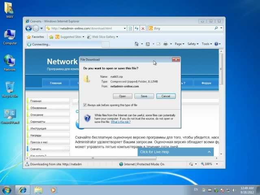Toggle Compatibility View icon in address bar
This screenshot has height=195, width=260.
[x=130, y=28]
